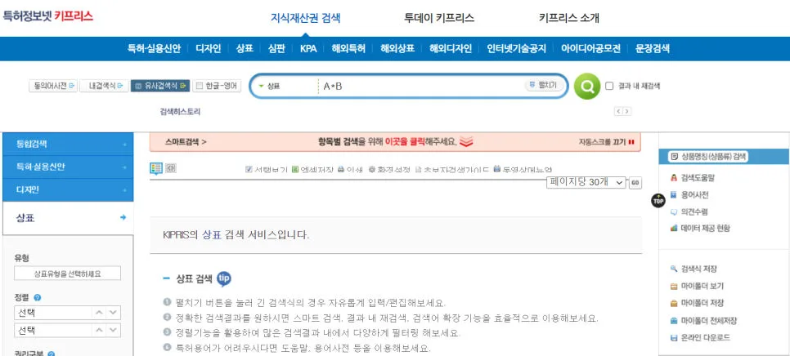Select 해외특허 navigation tab

pyautogui.click(x=348, y=49)
